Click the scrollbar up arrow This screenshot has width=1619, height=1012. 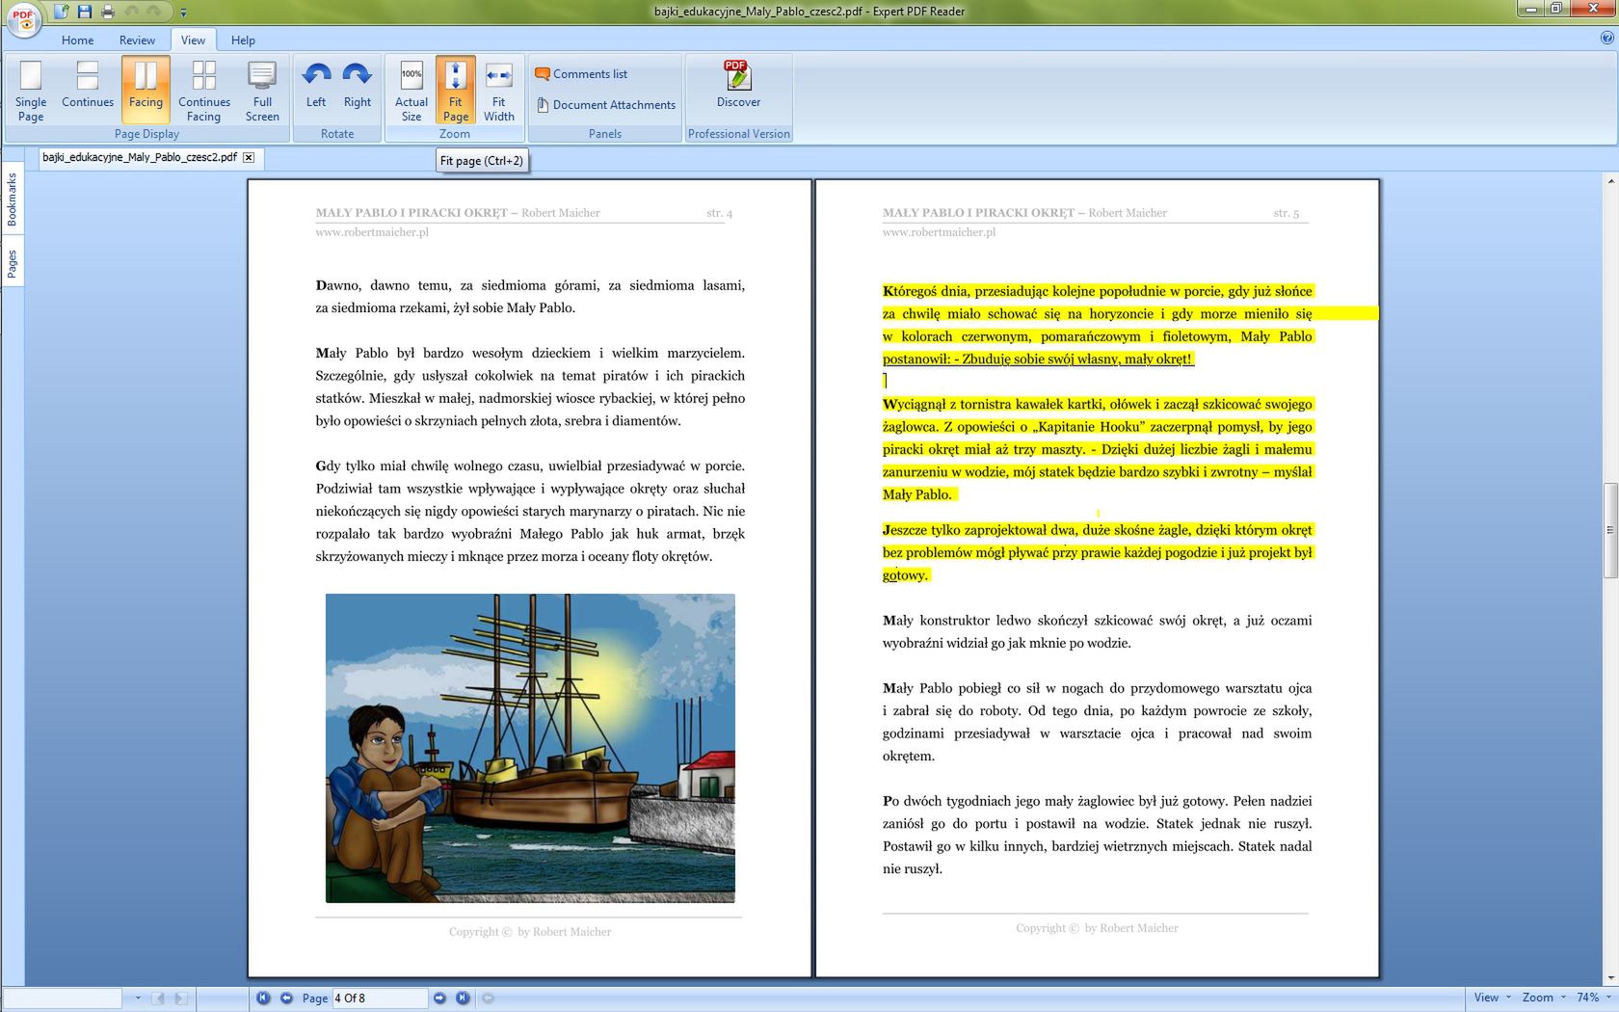click(1610, 181)
